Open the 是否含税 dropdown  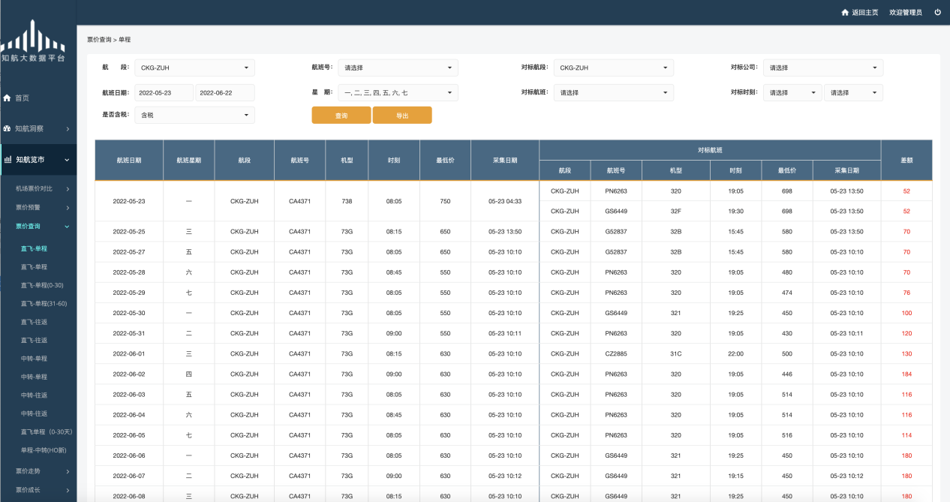[194, 115]
